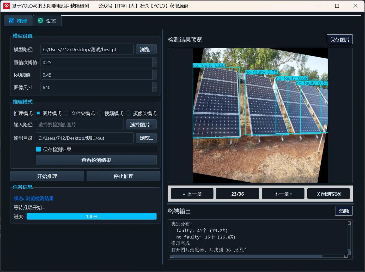Increase the 图像尺寸 value
365x272 pixels.
155,85
